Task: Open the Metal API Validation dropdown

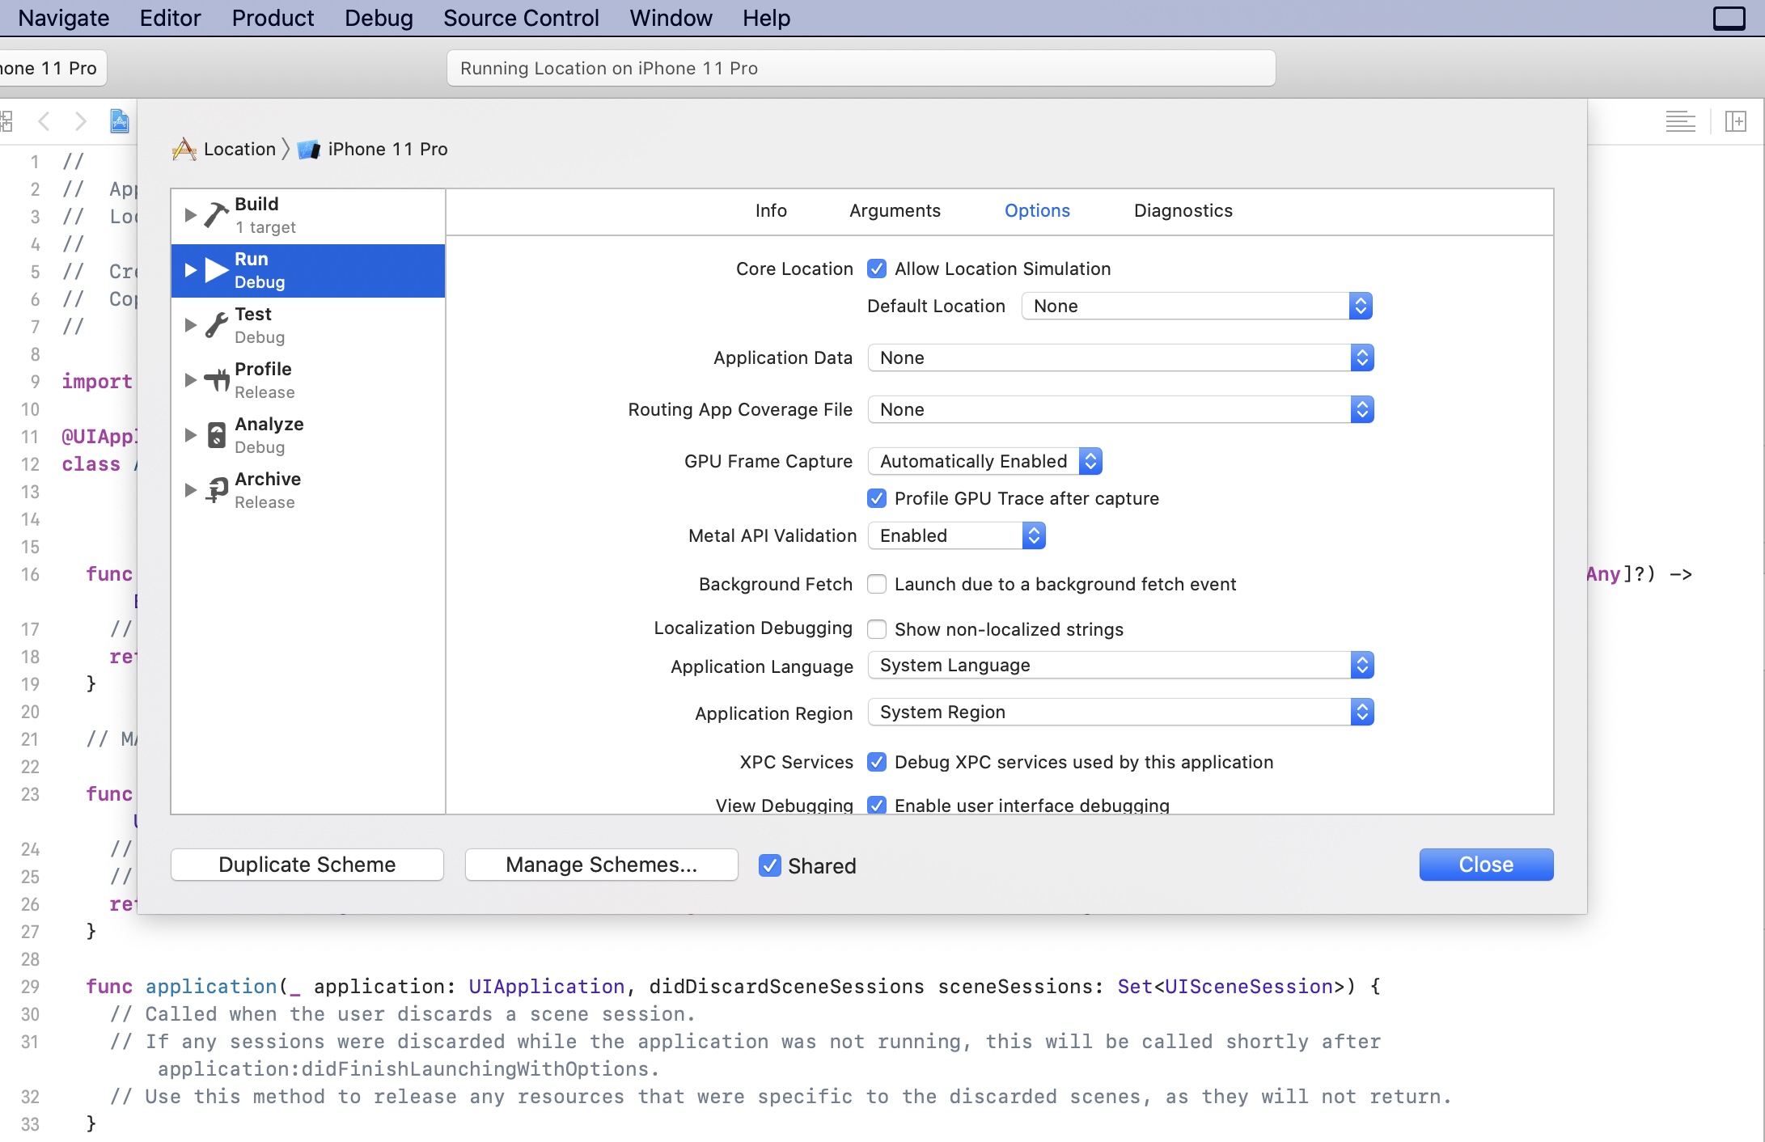Action: (x=957, y=535)
